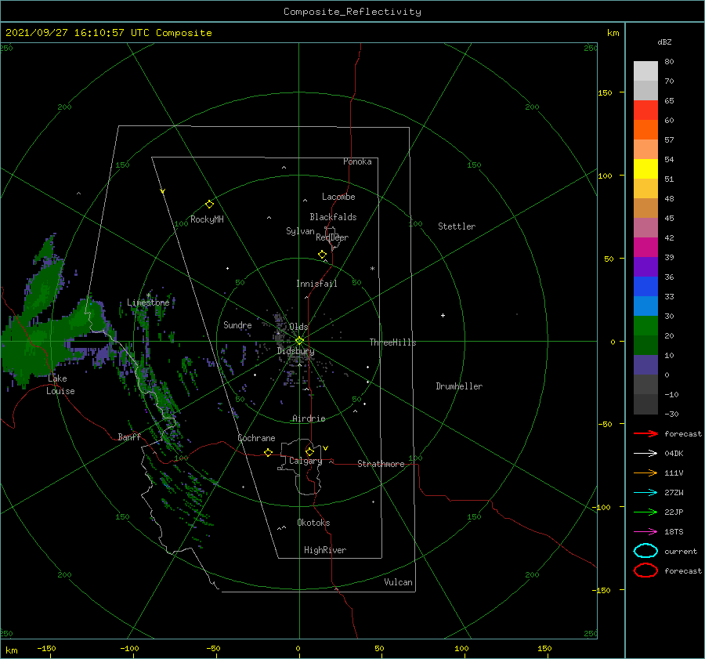The width and height of the screenshot is (705, 659).
Task: Click the RockyMH label on the map
Action: [x=207, y=219]
